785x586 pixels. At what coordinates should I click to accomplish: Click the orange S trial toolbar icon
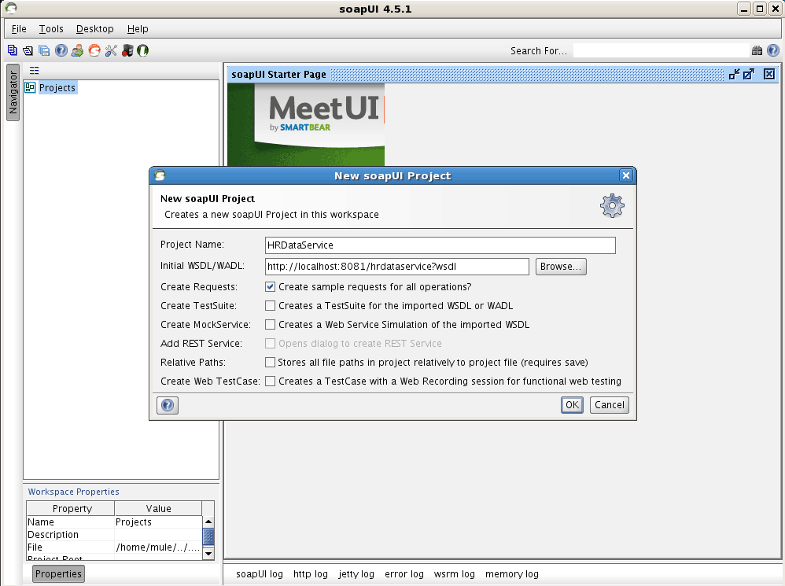click(x=94, y=50)
